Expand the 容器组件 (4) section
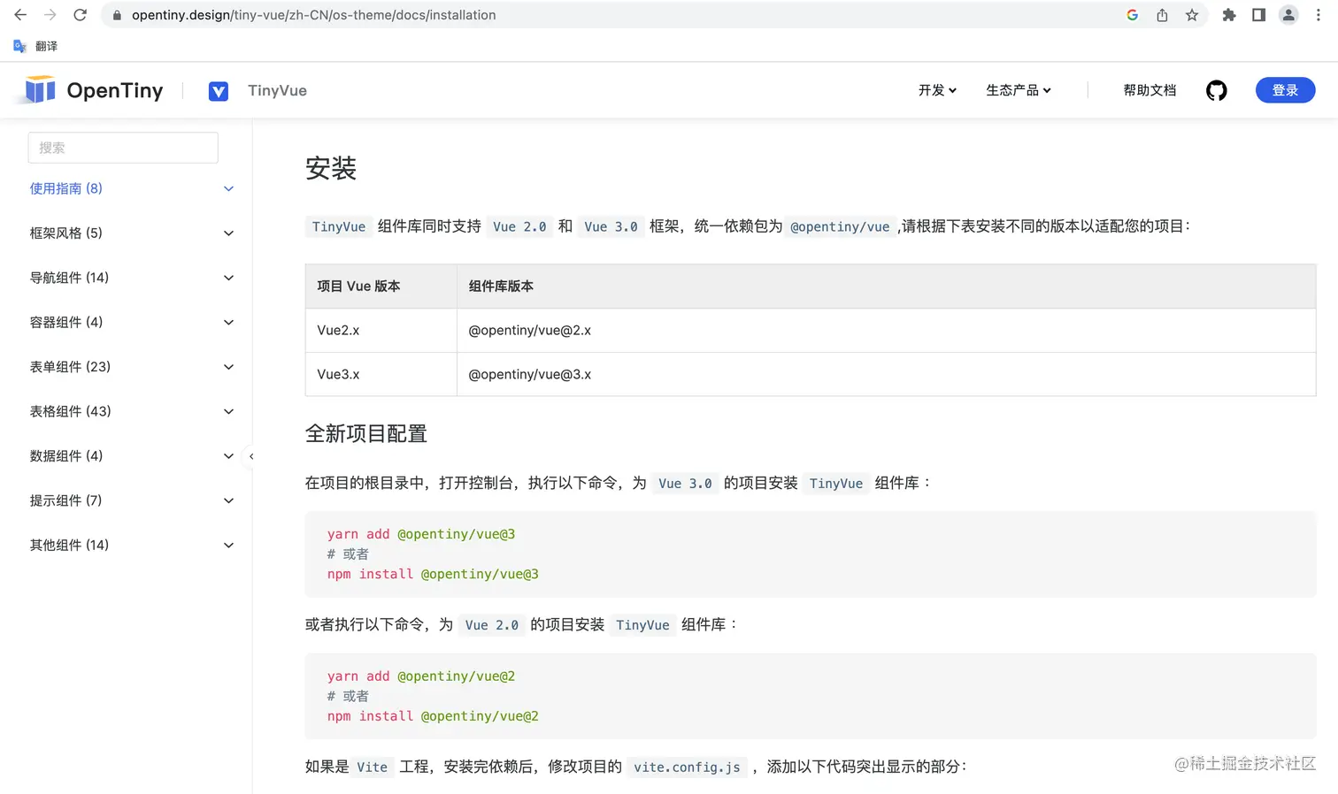This screenshot has width=1338, height=794. click(x=132, y=322)
